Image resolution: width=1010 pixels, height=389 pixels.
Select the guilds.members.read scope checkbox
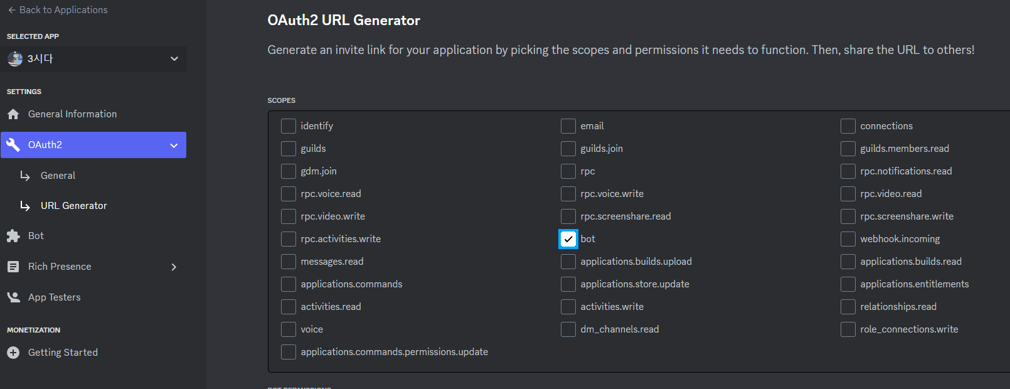[848, 149]
